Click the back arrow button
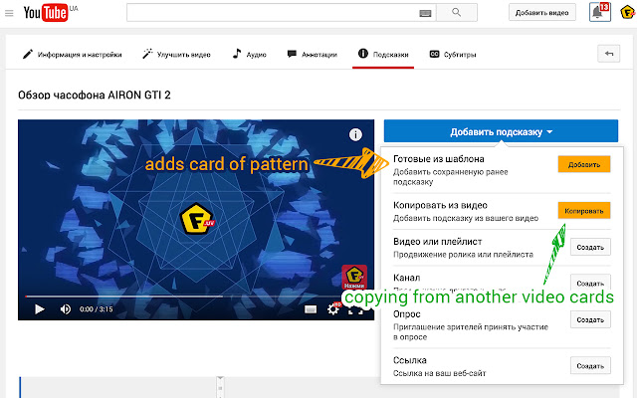This screenshot has width=637, height=398. click(x=608, y=54)
